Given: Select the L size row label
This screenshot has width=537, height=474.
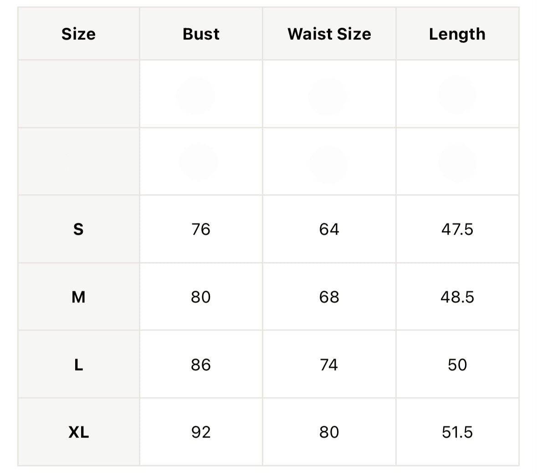Looking at the screenshot, I should (x=78, y=365).
